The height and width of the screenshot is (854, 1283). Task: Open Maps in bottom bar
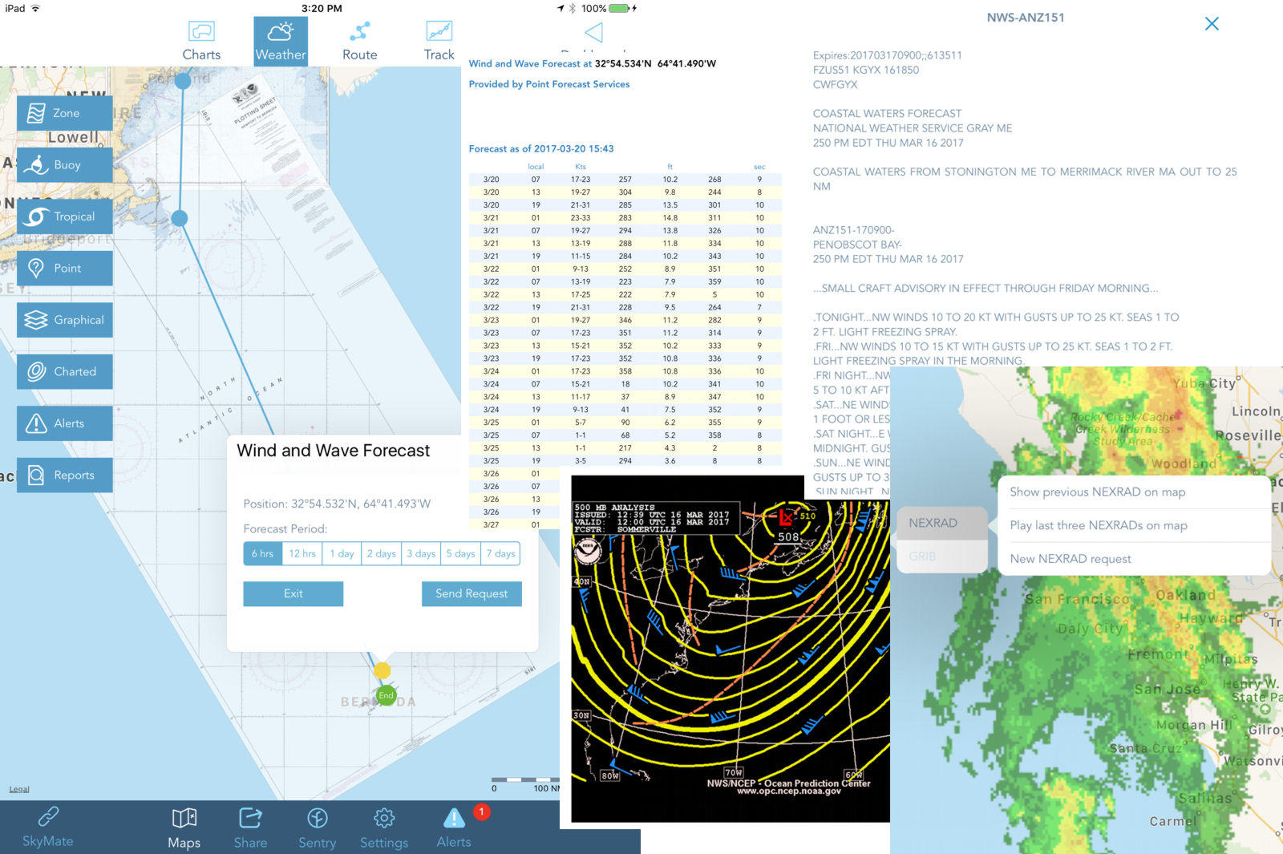point(184,828)
